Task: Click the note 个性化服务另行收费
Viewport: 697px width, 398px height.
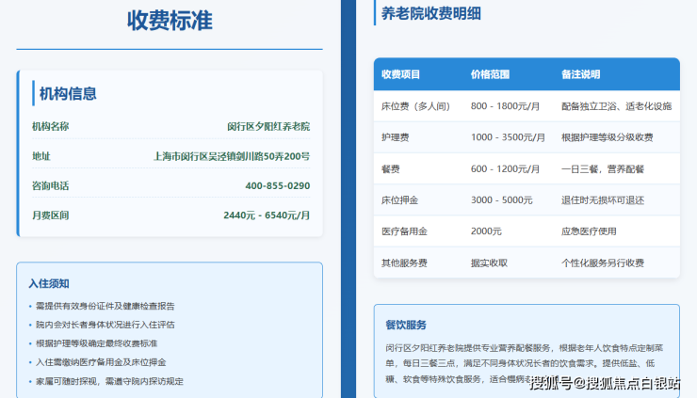Action: [603, 263]
